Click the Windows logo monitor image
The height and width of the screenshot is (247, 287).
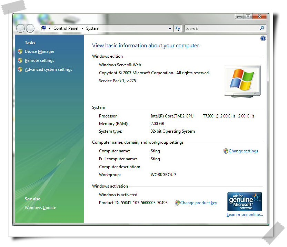243,82
